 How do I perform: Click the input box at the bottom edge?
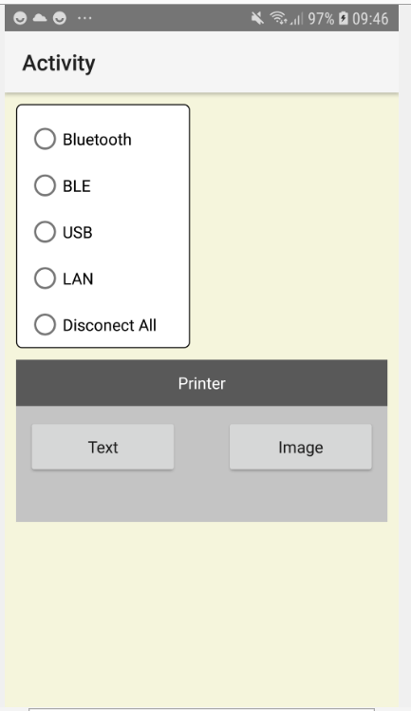click(202, 709)
